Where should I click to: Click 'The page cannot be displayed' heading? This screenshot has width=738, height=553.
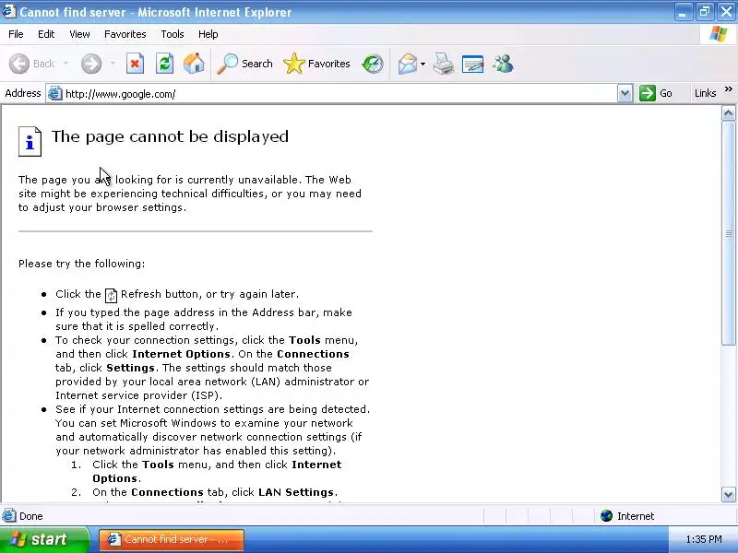(170, 136)
